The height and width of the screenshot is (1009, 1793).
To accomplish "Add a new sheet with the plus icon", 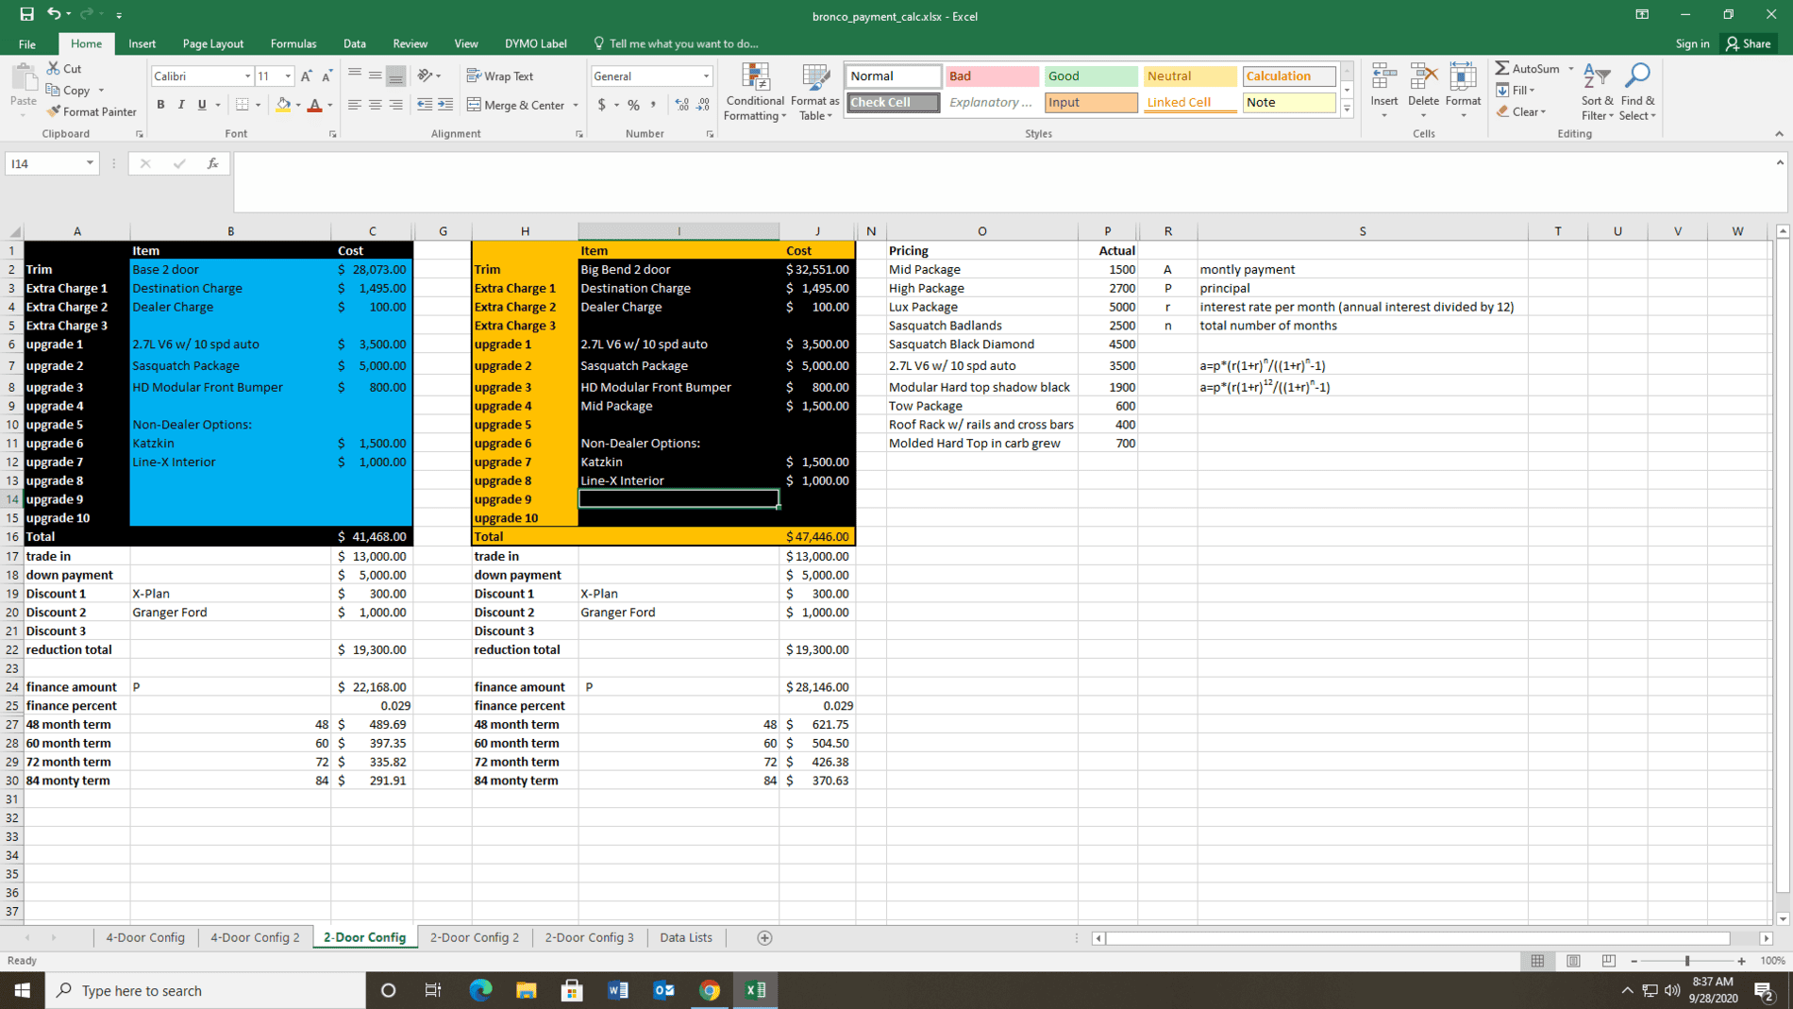I will click(x=764, y=937).
